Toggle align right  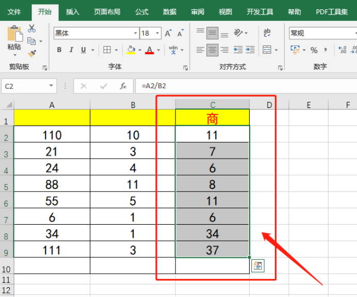224,50
